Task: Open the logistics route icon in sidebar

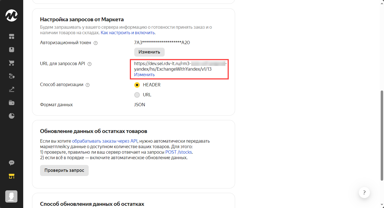Action: click(x=12, y=76)
